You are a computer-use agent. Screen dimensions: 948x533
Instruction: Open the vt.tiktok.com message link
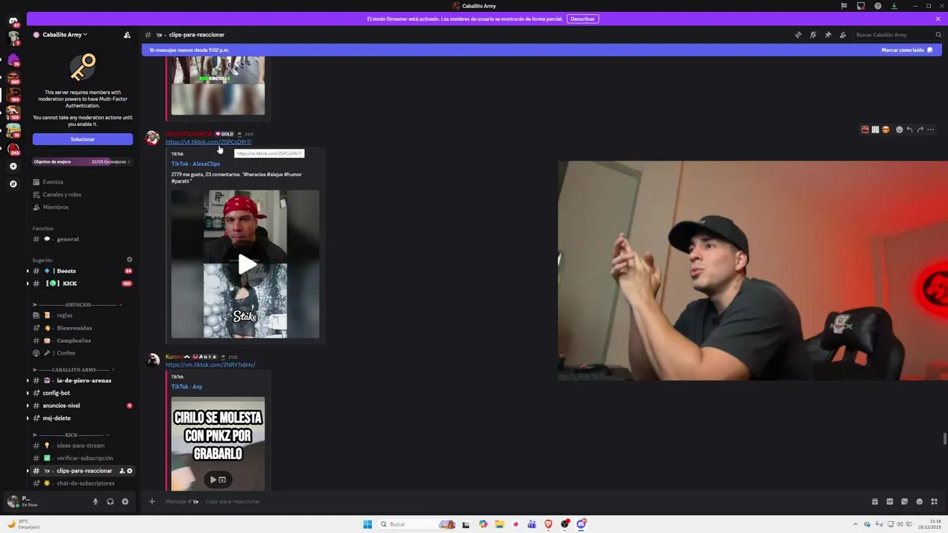tap(208, 142)
